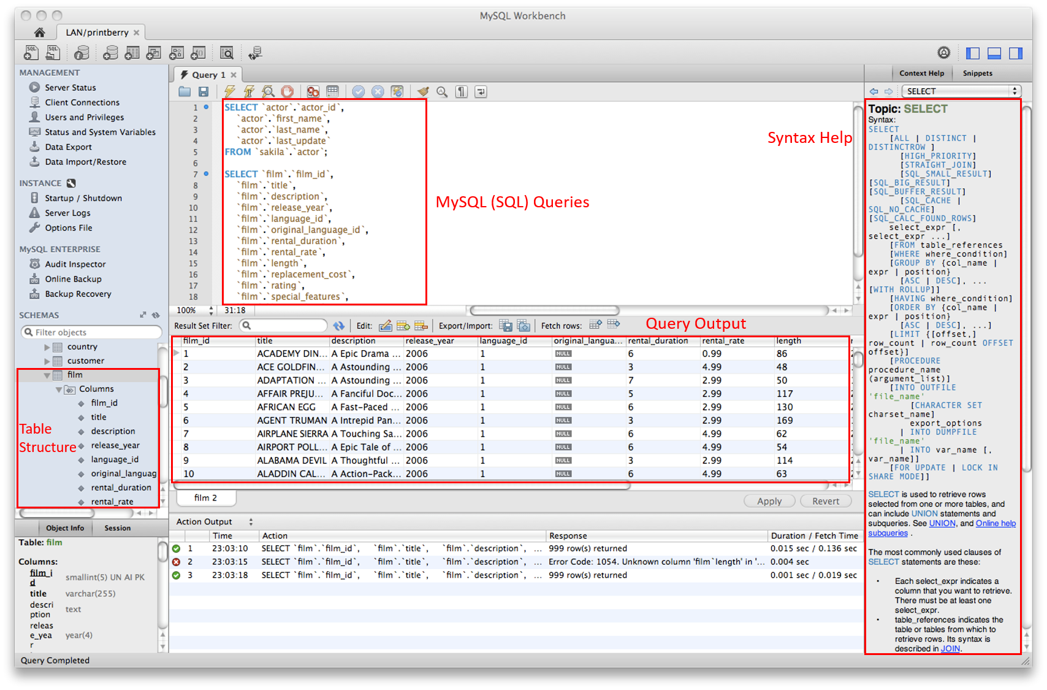The width and height of the screenshot is (1047, 690).
Task: Go back in help with left arrow
Action: click(x=874, y=91)
